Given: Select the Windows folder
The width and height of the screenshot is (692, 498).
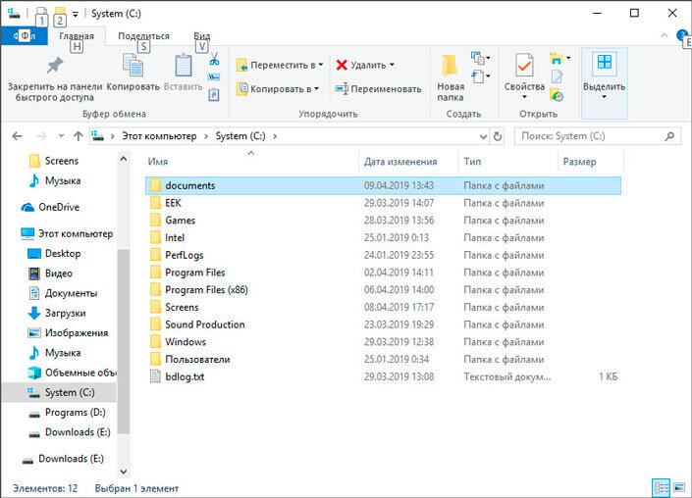Looking at the screenshot, I should [x=383, y=342].
